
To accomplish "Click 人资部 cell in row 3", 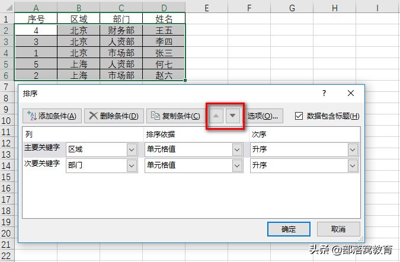I will click(x=121, y=41).
